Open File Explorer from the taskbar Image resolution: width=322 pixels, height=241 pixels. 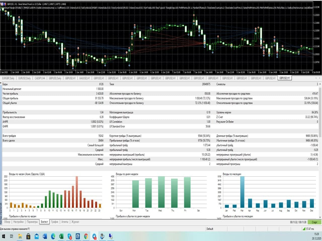(x=20, y=236)
